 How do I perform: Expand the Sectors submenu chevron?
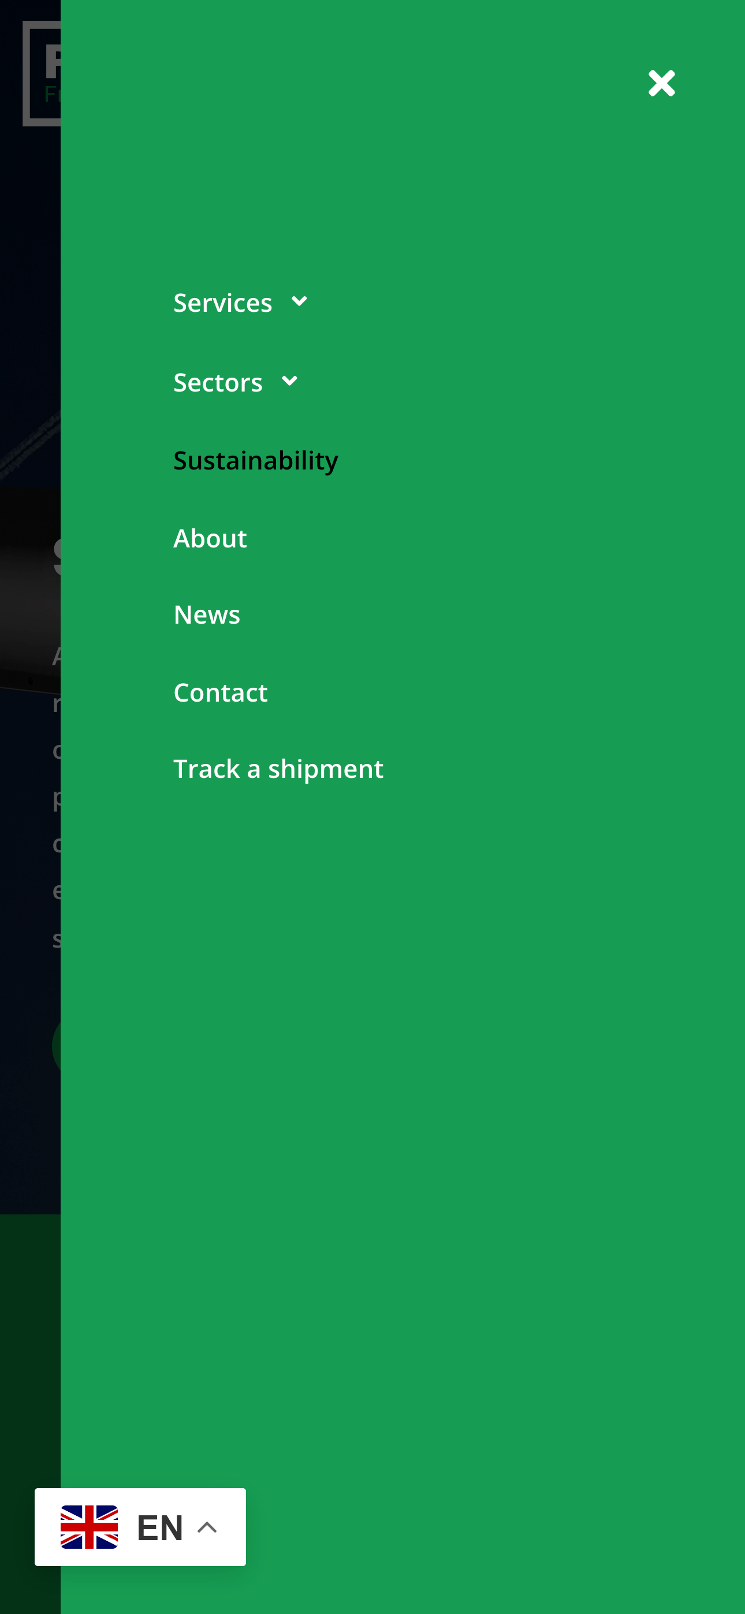click(x=289, y=382)
